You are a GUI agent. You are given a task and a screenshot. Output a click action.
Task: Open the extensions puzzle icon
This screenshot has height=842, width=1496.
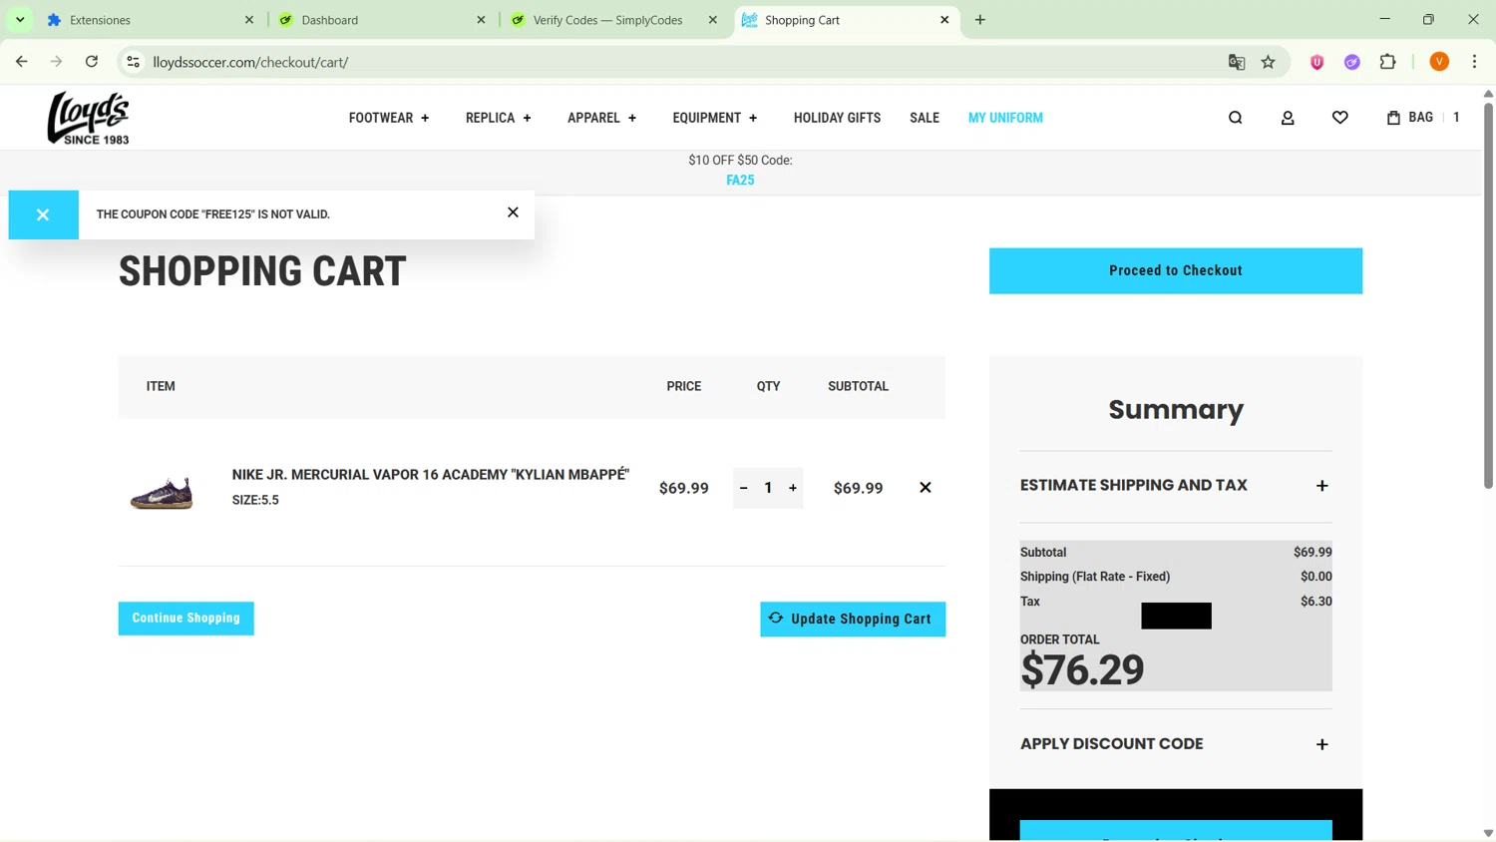click(x=1387, y=62)
